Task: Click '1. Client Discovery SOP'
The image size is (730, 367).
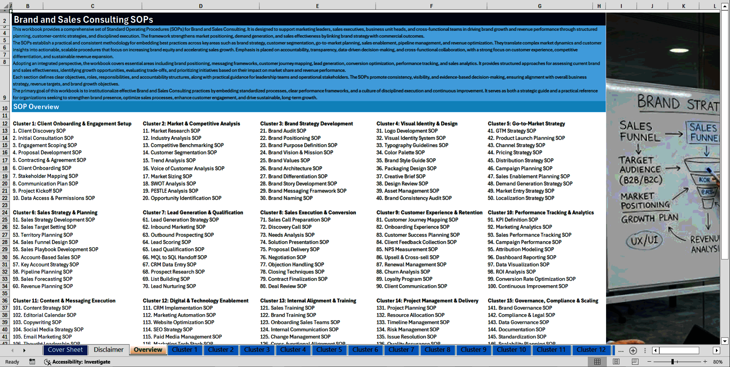Action: pos(39,131)
